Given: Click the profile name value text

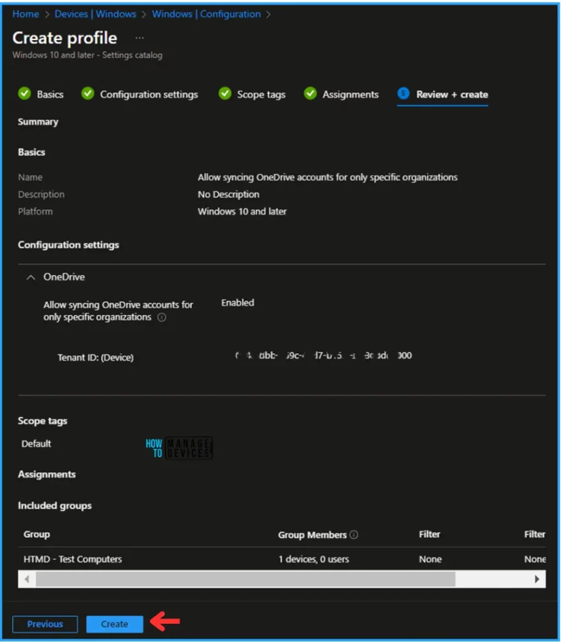Looking at the screenshot, I should (327, 177).
